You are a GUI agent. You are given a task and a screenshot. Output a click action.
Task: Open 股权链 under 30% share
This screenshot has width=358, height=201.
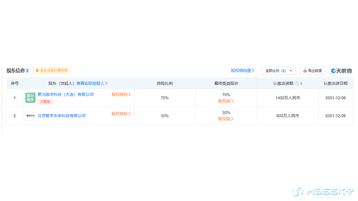click(226, 119)
